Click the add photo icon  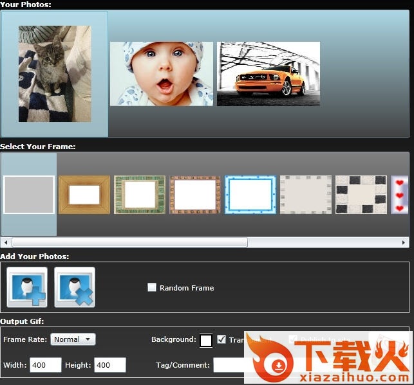27,287
